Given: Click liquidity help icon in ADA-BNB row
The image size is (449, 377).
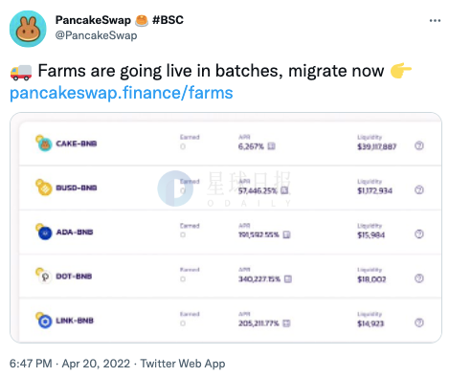Looking at the screenshot, I should coord(419,234).
